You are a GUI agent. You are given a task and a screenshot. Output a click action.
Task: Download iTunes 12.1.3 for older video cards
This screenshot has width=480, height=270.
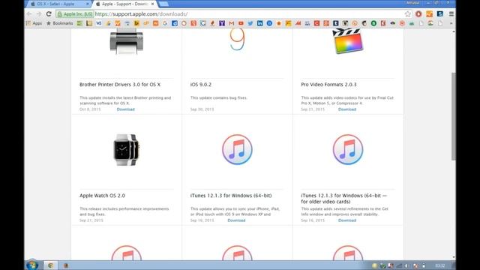pyautogui.click(x=347, y=220)
